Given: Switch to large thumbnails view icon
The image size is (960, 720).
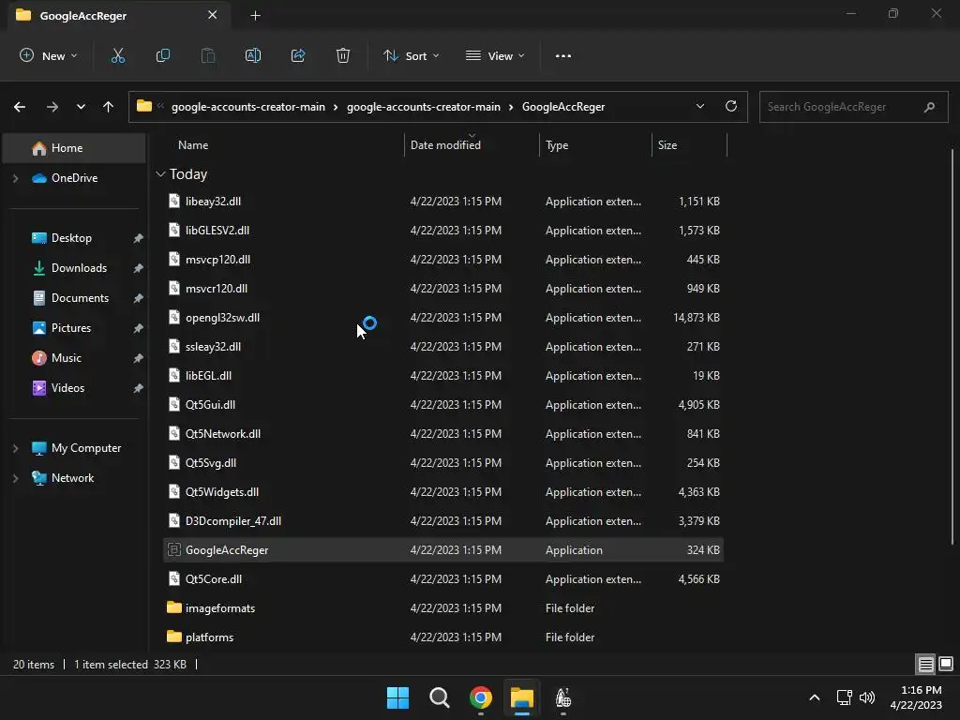Looking at the screenshot, I should (x=946, y=664).
